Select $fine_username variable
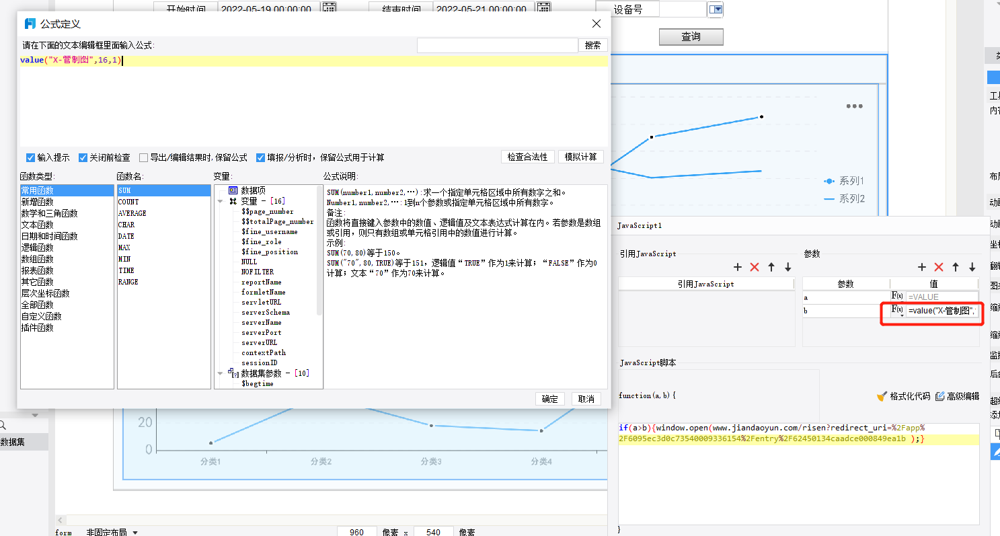 tap(270, 231)
